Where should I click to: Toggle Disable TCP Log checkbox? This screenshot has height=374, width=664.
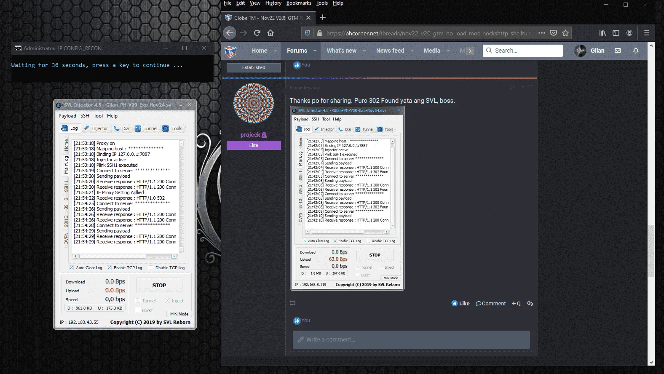click(151, 267)
